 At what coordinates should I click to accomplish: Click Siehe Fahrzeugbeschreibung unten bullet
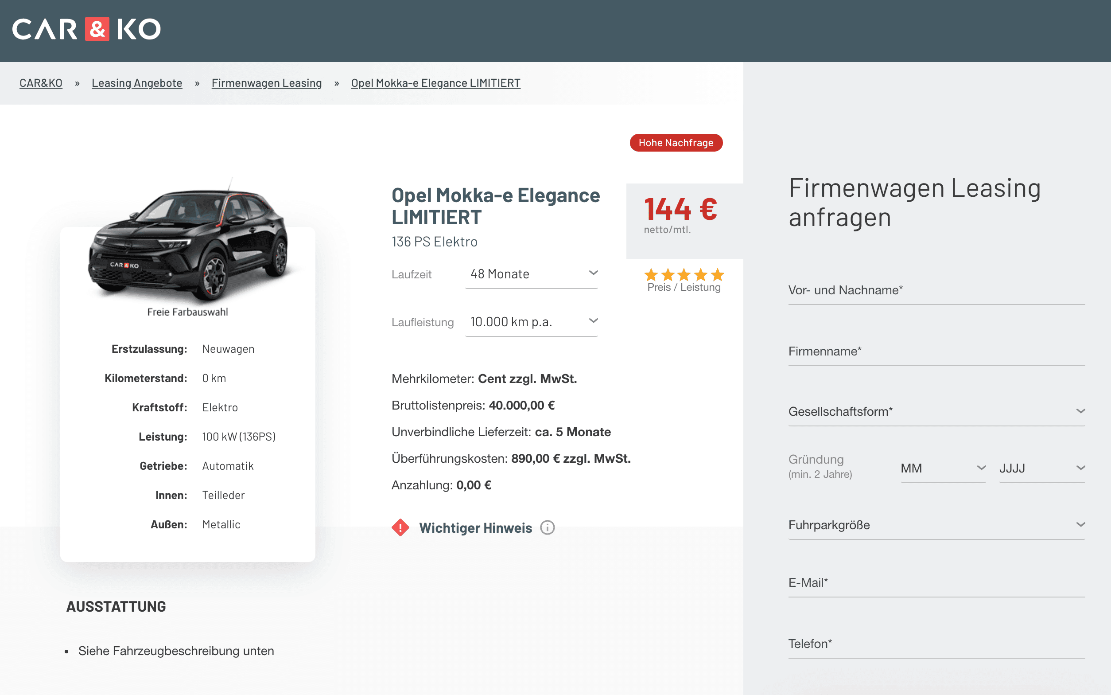(x=176, y=651)
